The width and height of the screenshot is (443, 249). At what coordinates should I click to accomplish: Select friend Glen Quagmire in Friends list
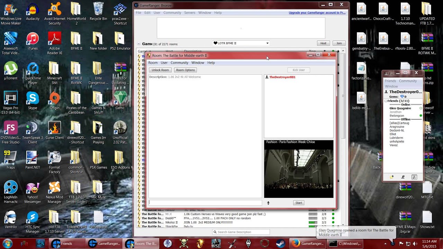tap(400, 108)
